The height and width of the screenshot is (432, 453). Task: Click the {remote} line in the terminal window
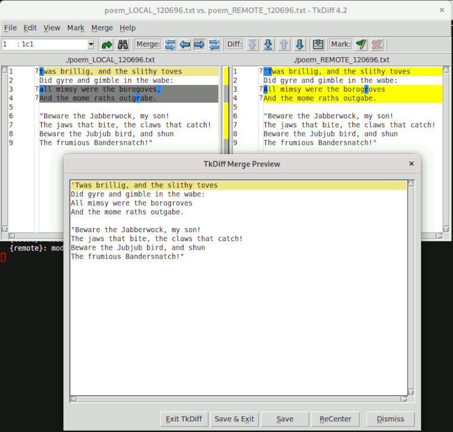coord(36,248)
